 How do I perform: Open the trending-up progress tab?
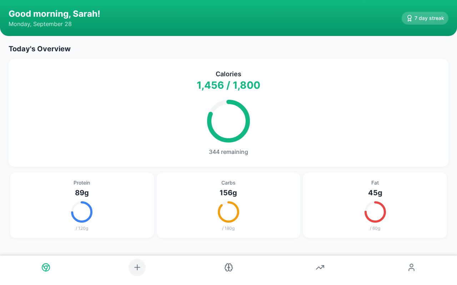tap(320, 268)
